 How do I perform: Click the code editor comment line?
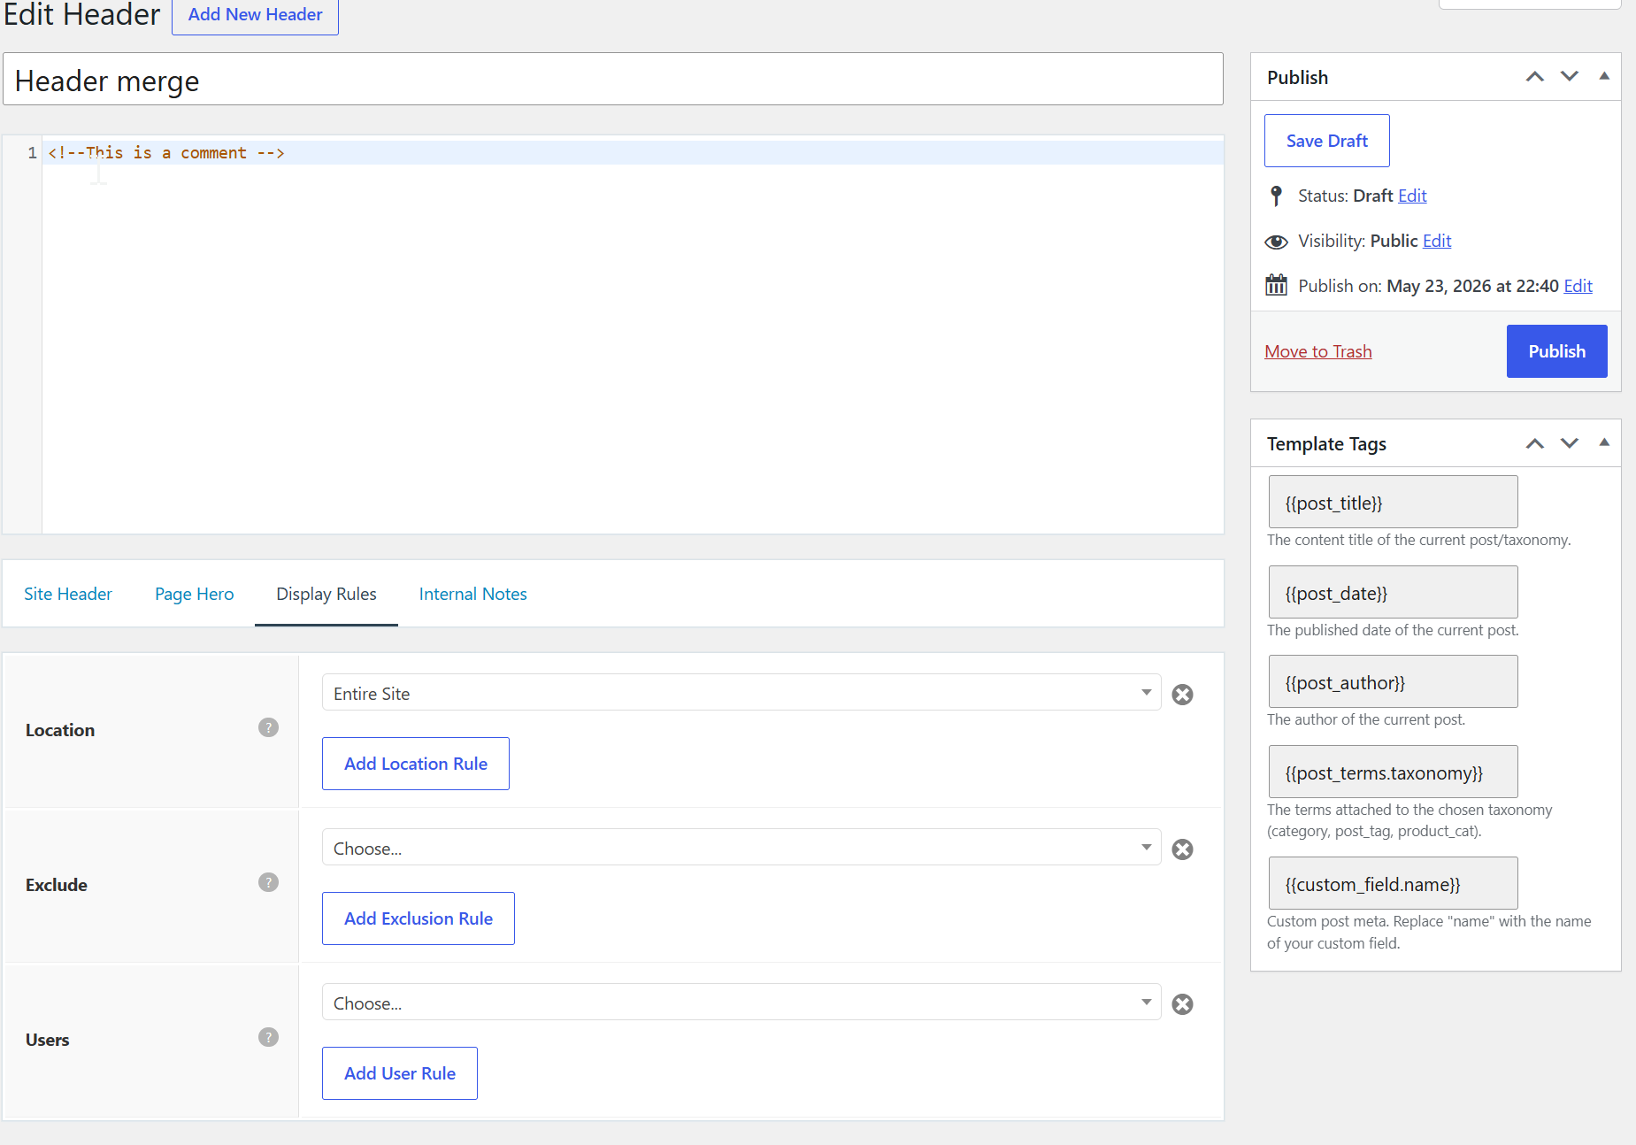click(x=633, y=153)
